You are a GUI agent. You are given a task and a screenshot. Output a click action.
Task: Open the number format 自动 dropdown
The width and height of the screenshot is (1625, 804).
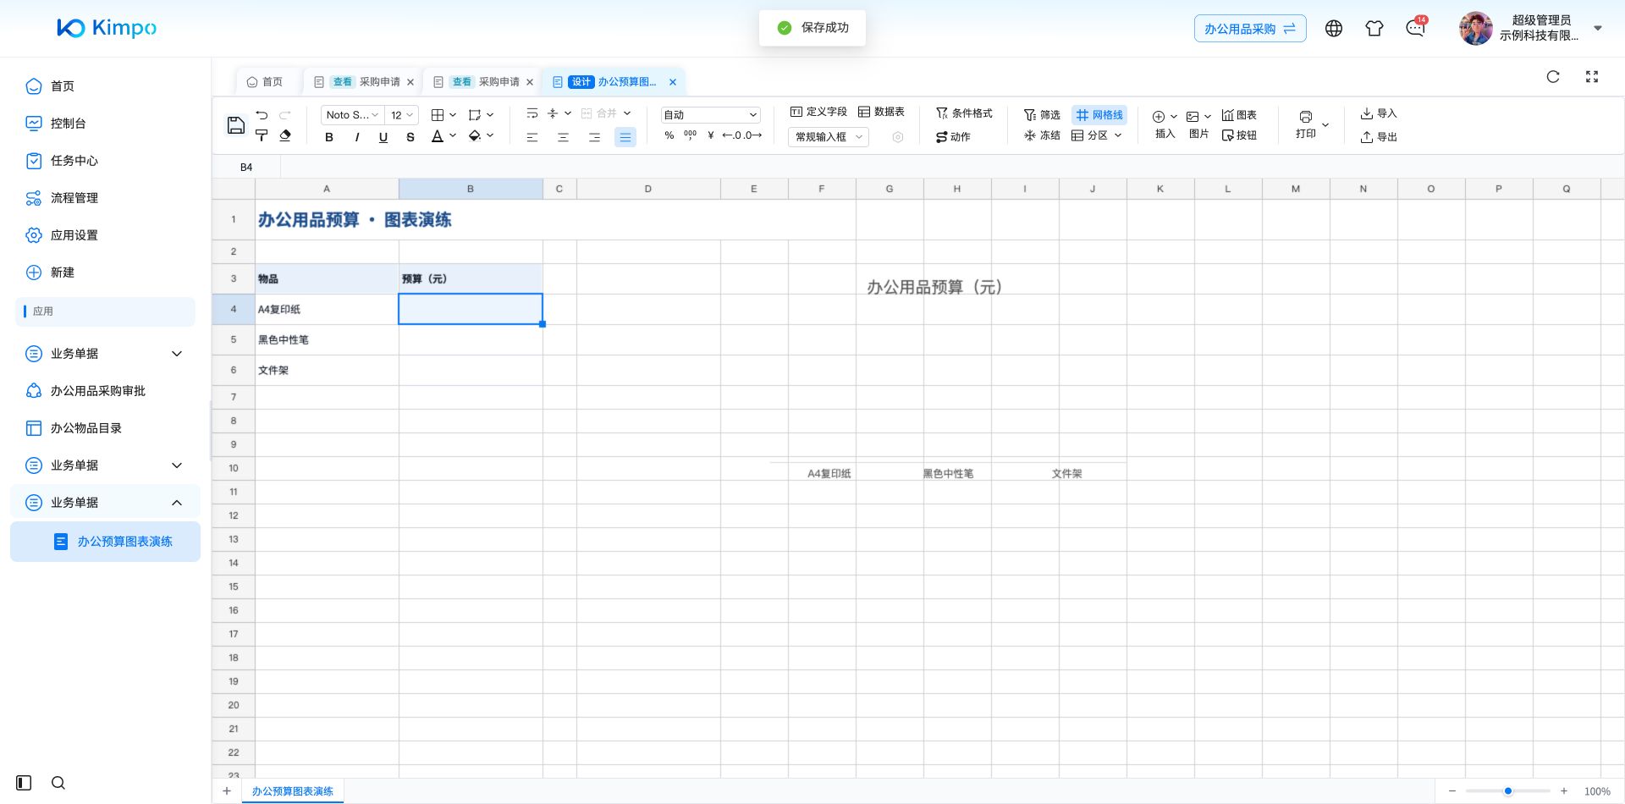710,115
